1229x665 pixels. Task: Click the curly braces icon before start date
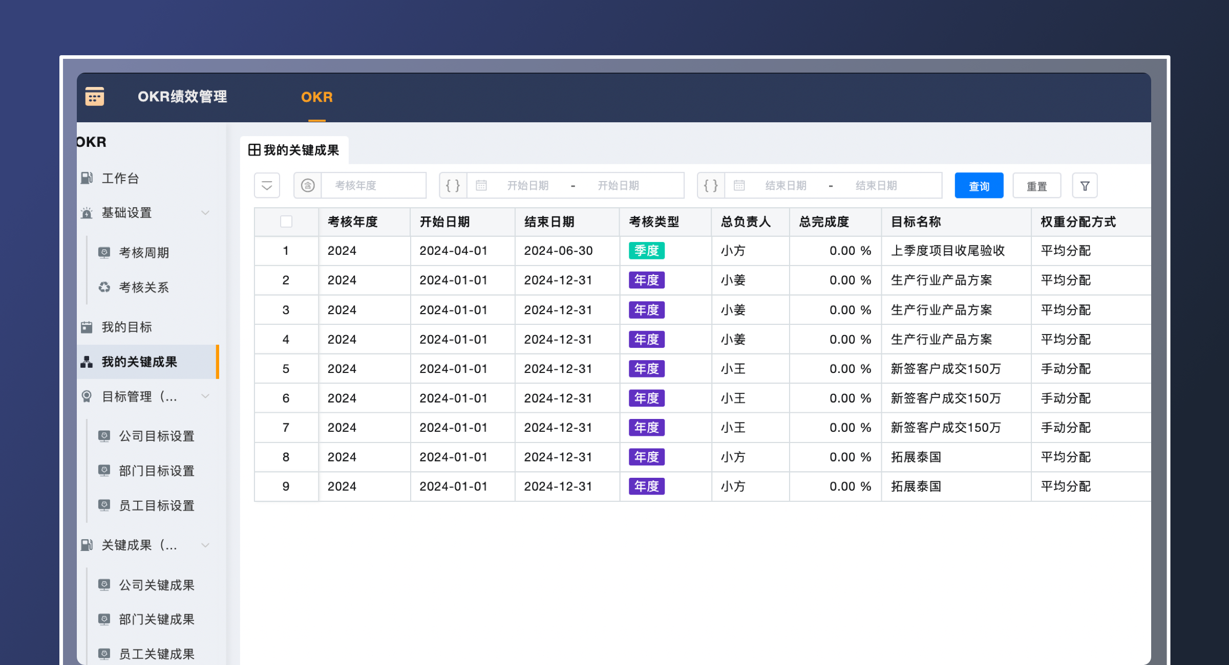pyautogui.click(x=453, y=186)
